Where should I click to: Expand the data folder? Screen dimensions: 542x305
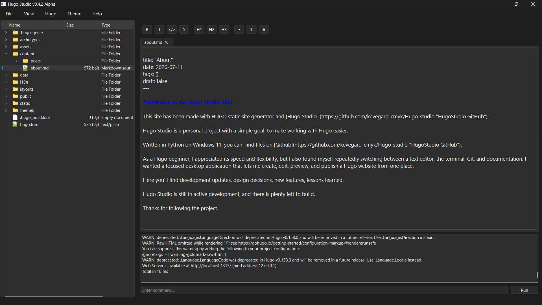click(x=6, y=75)
